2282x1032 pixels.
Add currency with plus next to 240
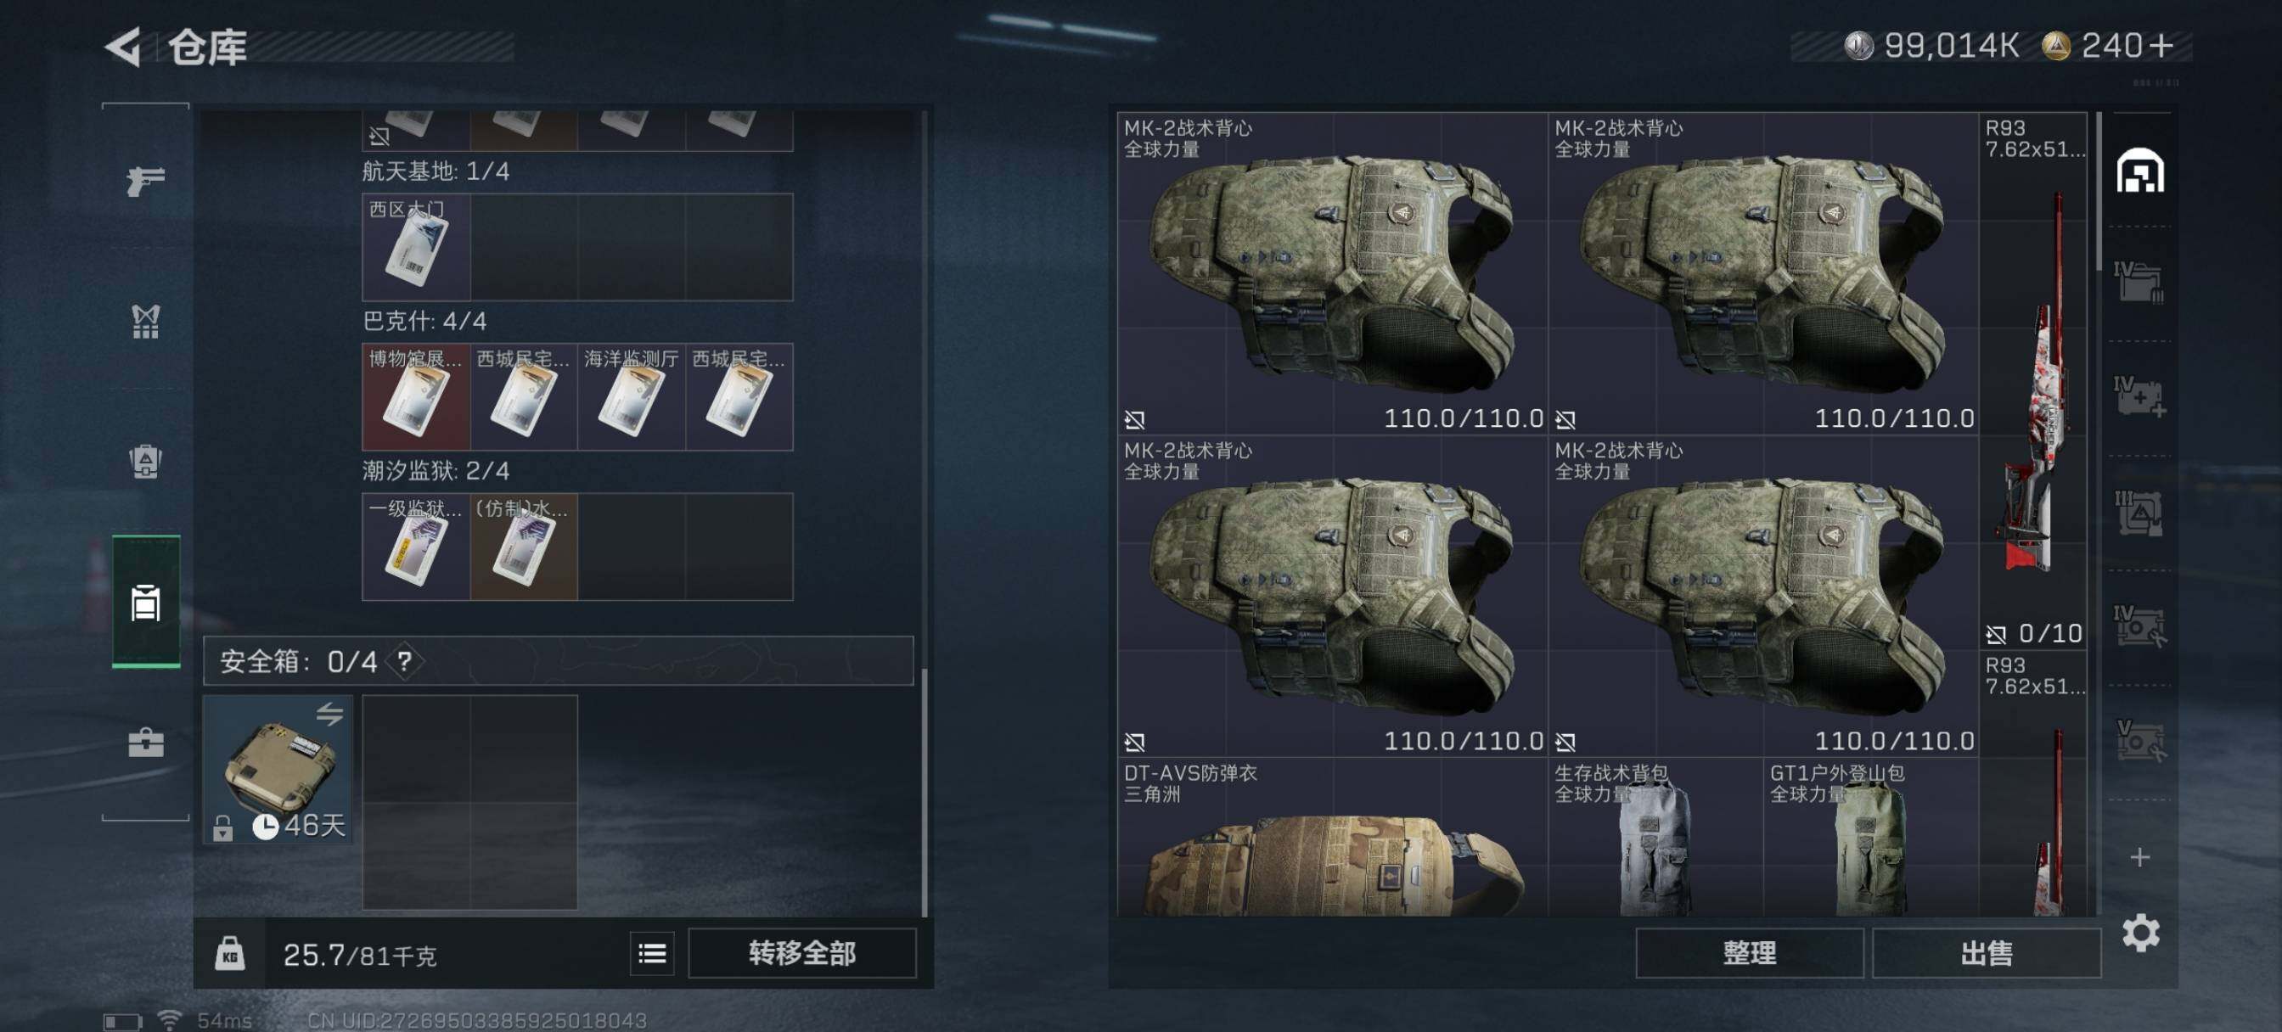point(2161,45)
